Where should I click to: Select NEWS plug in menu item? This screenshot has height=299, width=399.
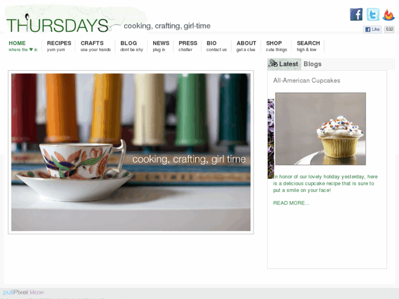tap(161, 46)
